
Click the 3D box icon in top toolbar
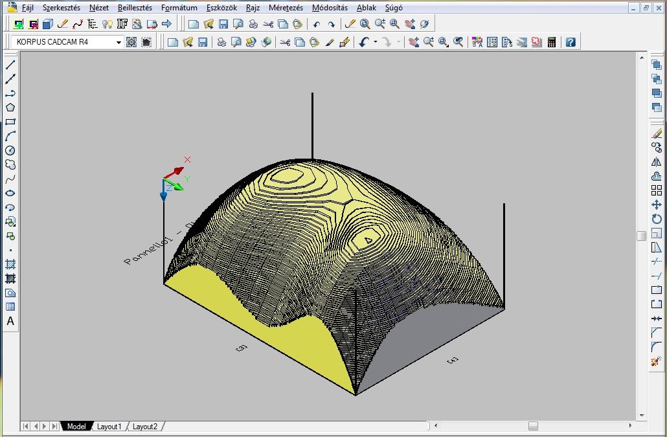(x=48, y=24)
